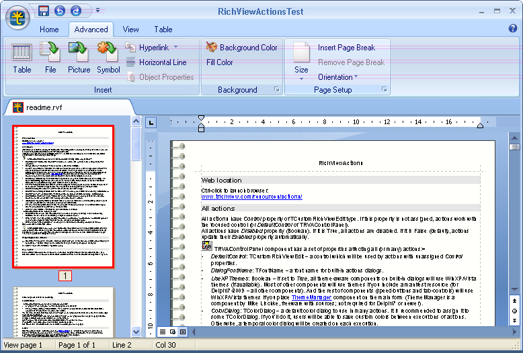The width and height of the screenshot is (523, 353).
Task: Click the Background Color palette icon
Action: [x=212, y=47]
